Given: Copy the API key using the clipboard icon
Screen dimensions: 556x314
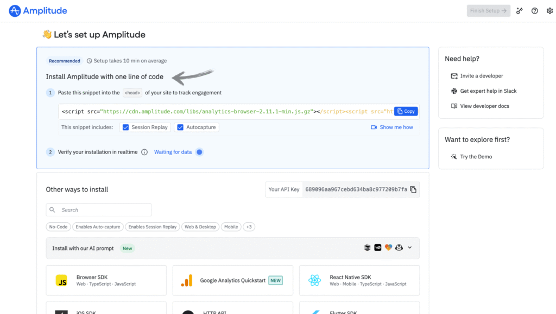Looking at the screenshot, I should coord(414,190).
